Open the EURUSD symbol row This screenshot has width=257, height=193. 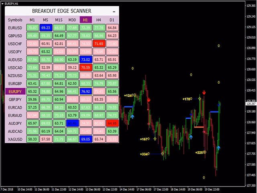pos(15,28)
